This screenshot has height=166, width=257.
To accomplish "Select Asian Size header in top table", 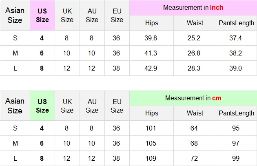I will 15,15.
